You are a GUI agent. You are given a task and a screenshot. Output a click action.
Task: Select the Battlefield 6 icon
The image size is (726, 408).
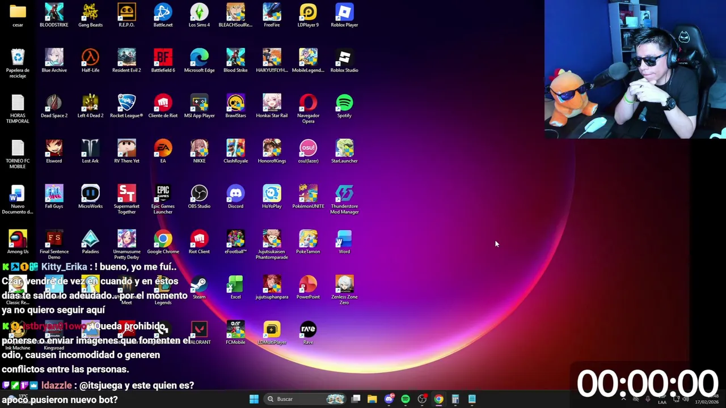point(163,61)
